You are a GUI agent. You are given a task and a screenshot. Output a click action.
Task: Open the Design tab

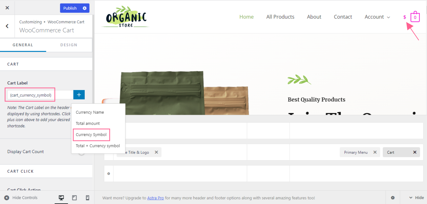coord(69,45)
